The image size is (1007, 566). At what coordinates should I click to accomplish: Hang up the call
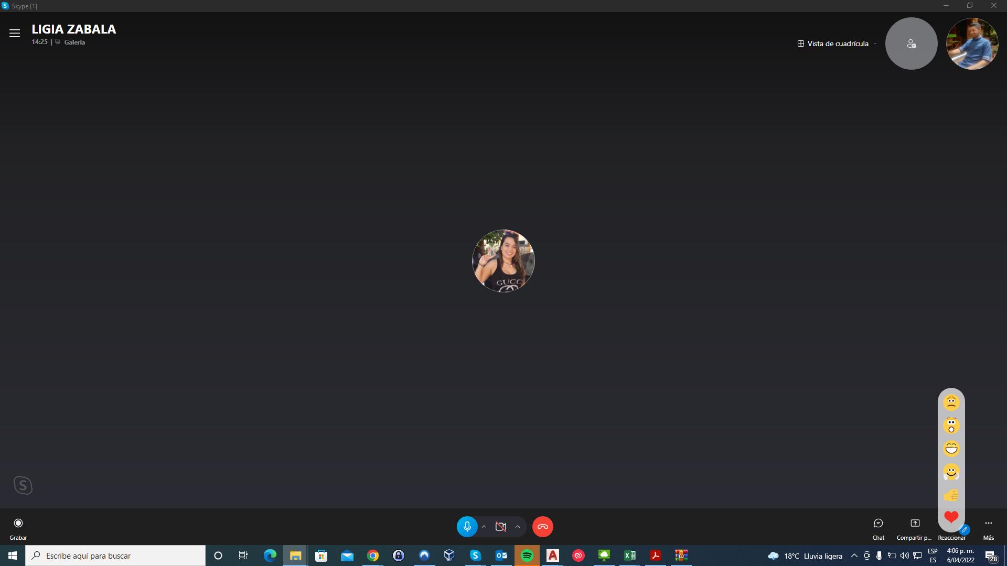542,527
